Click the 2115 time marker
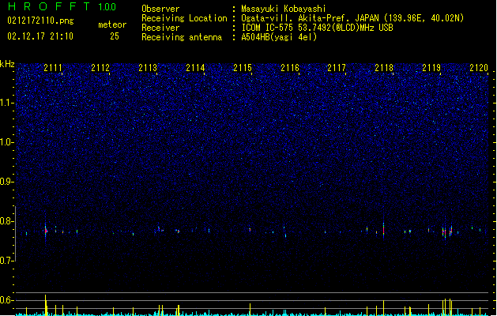The width and height of the screenshot is (497, 316). click(243, 68)
